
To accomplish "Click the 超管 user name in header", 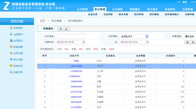I will [x=185, y=2].
